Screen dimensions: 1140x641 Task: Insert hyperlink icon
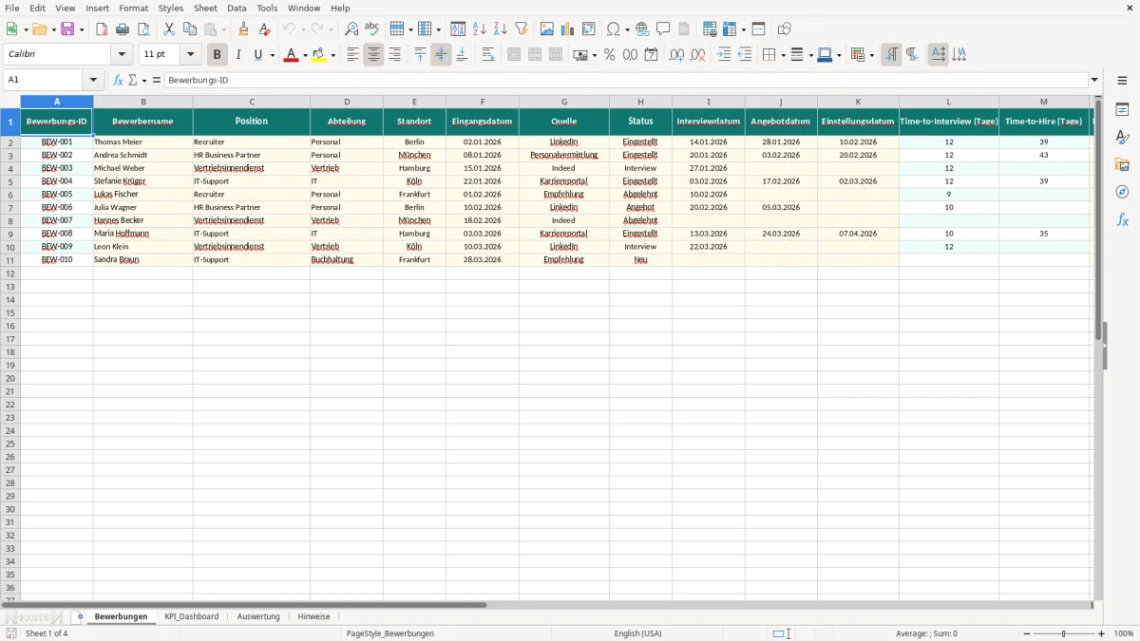(642, 29)
